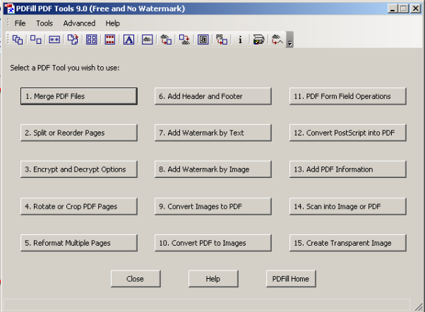425x312 pixels.
Task: Click the Split or Reorder toolbar icon
Action: pyautogui.click(x=36, y=40)
